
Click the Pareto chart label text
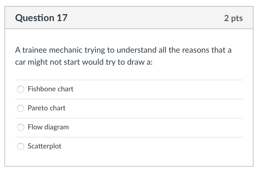click(x=47, y=108)
